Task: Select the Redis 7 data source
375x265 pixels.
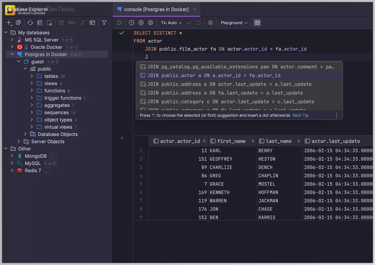Action: 33,170
